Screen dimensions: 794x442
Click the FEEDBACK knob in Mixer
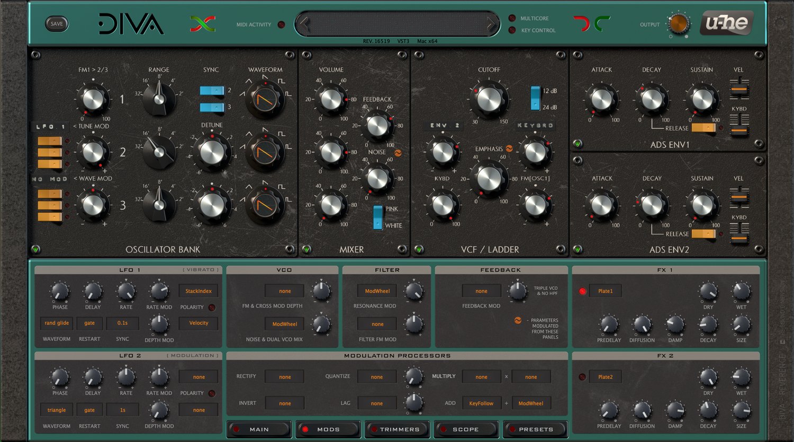pyautogui.click(x=377, y=125)
